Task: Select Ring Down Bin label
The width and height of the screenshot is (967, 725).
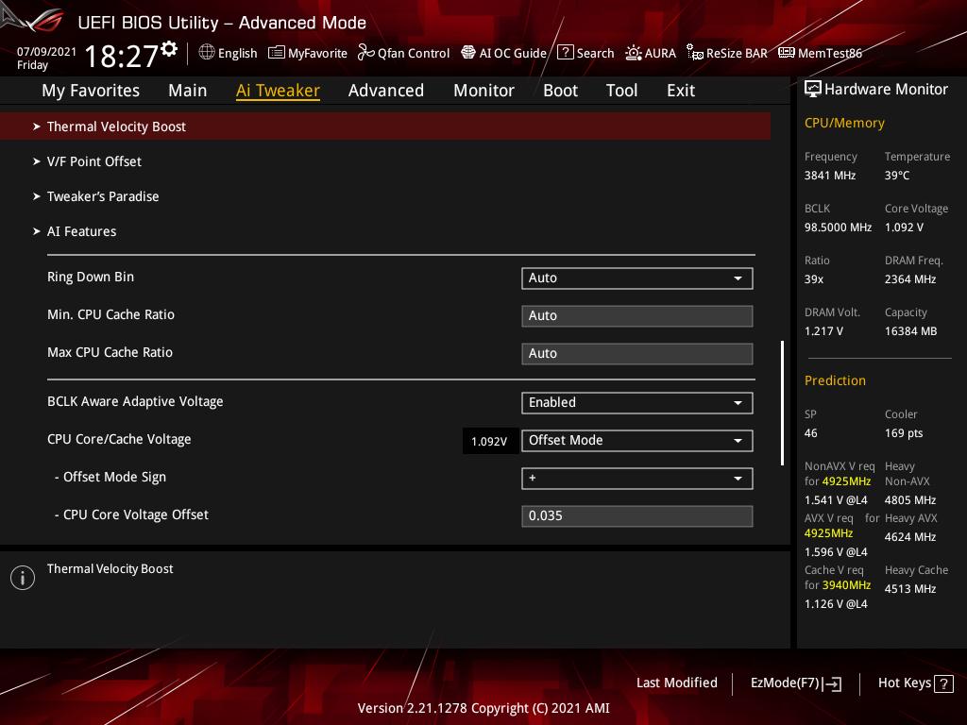Action: (x=91, y=278)
